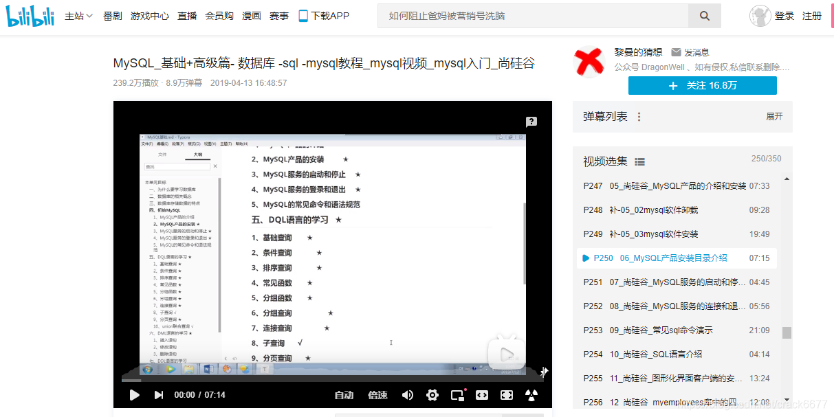
Task: Start video with the play button
Action: click(x=135, y=395)
